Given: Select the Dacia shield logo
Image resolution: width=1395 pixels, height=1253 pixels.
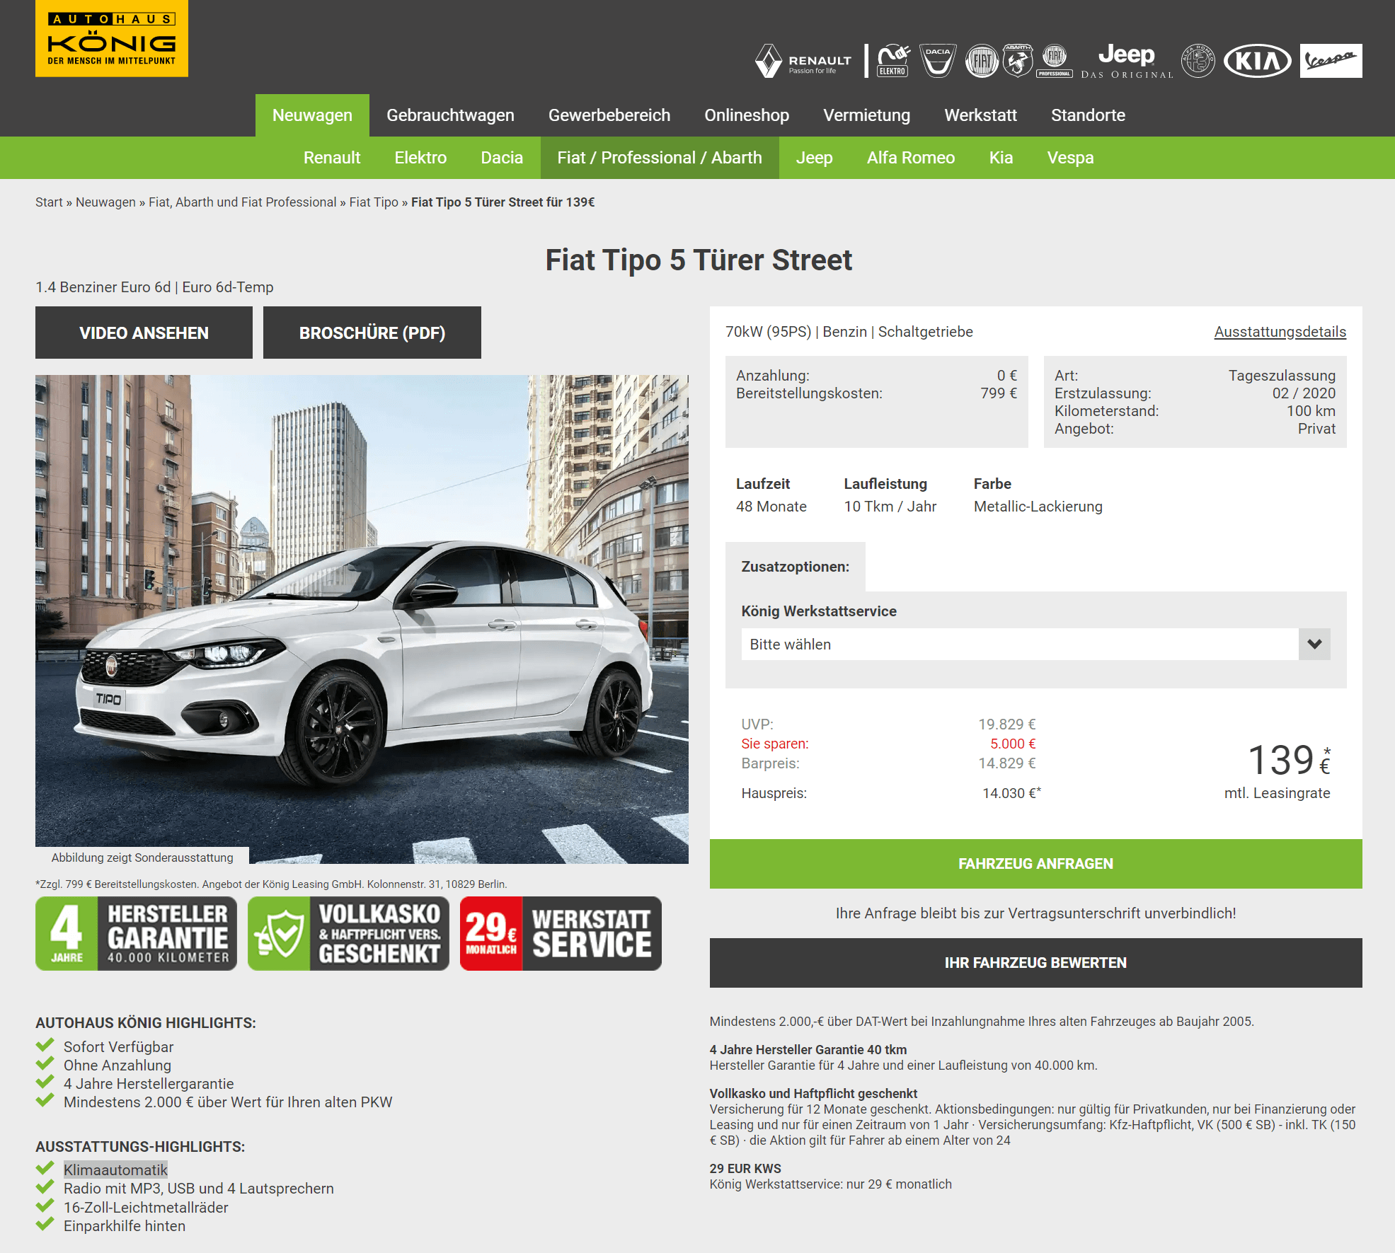Looking at the screenshot, I should [x=938, y=61].
